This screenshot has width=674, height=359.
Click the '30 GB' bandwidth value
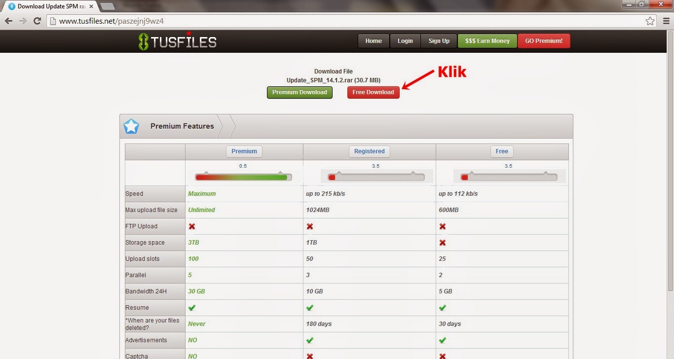[x=196, y=291]
